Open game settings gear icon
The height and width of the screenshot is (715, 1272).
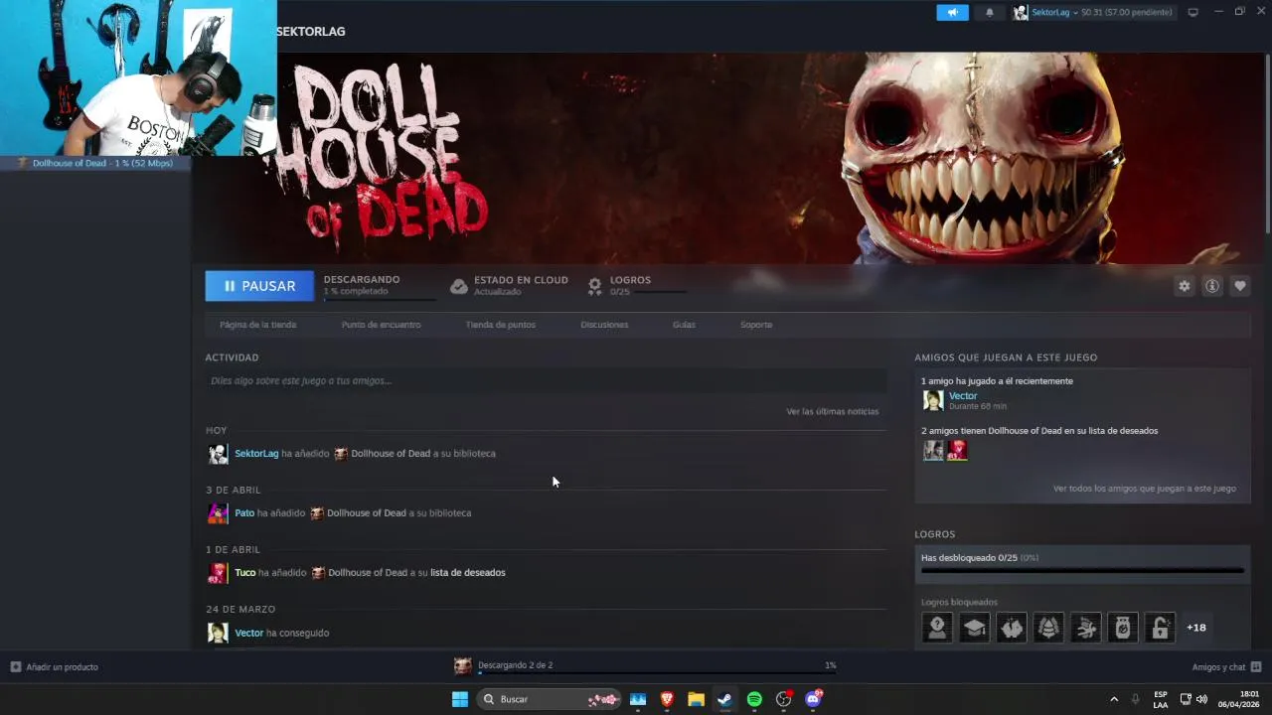(x=1185, y=286)
